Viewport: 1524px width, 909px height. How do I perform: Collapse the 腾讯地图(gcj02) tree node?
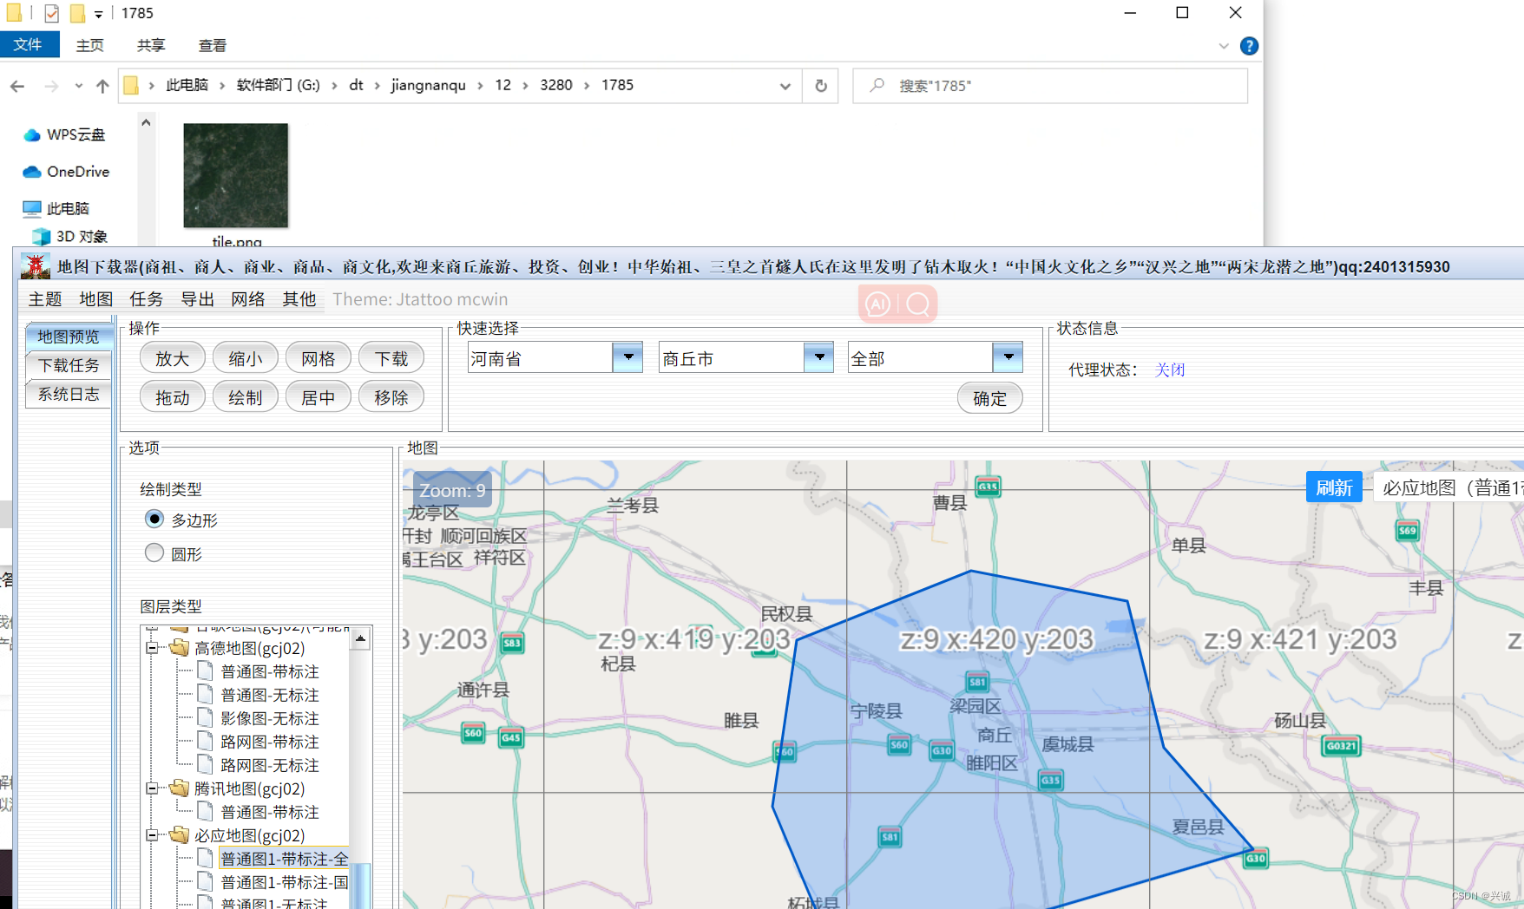click(152, 788)
